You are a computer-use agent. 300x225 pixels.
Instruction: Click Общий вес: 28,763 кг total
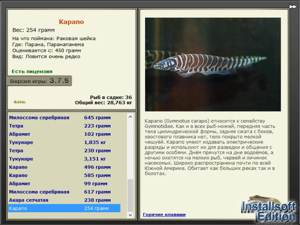point(103,102)
